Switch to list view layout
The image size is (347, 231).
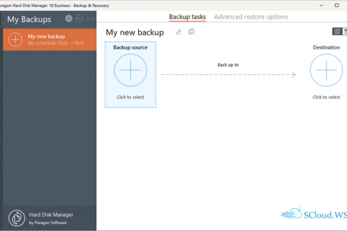click(344, 31)
